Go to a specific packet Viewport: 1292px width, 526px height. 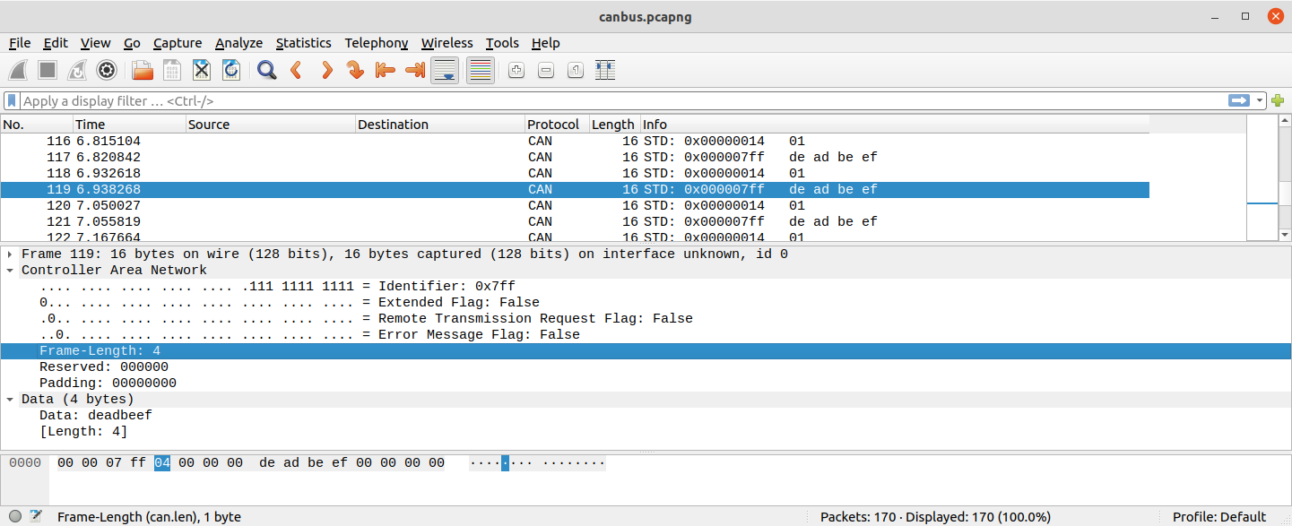(356, 70)
